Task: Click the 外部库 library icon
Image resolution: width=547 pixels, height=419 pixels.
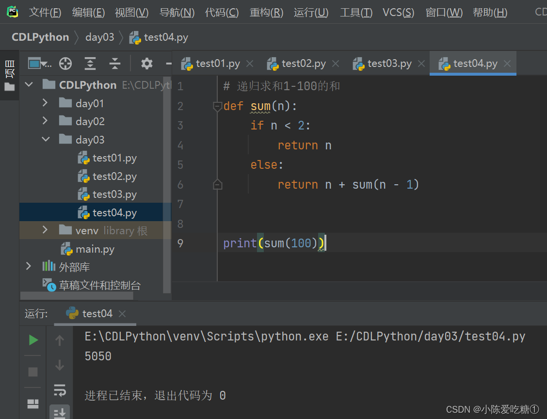Action: point(49,266)
